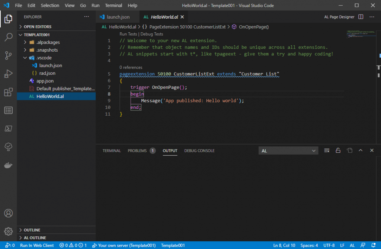Screen dimensions: 381x249
Task: Click the notifications bell in status bar
Action: click(374, 245)
